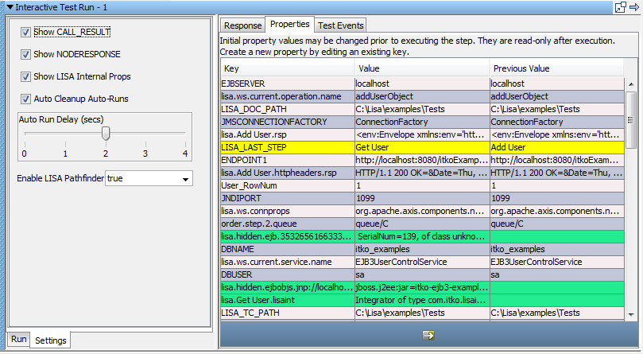Click the SerialNum=139 value cell
The width and height of the screenshot is (643, 354).
(x=422, y=236)
